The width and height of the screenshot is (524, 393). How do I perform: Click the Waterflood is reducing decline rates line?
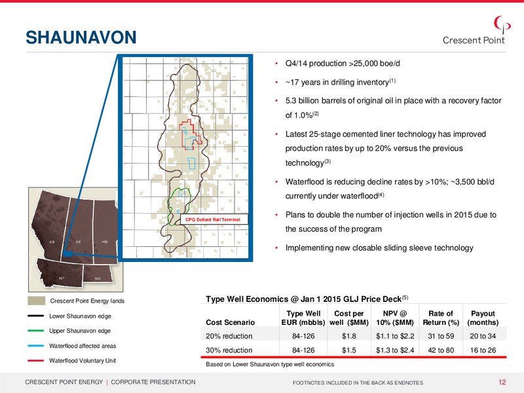click(x=390, y=182)
